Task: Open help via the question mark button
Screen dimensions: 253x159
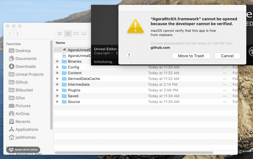Action: click(x=129, y=55)
